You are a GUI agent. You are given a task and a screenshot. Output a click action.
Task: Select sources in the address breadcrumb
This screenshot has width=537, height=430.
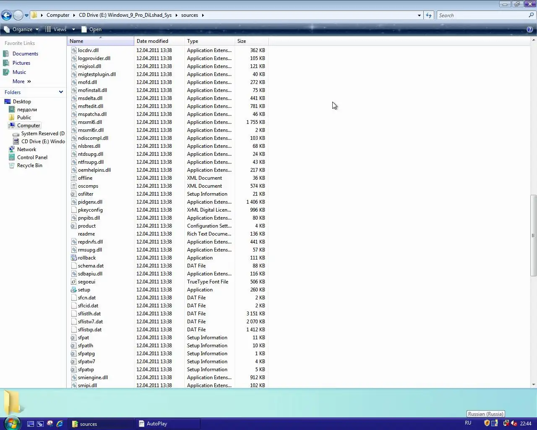click(x=190, y=15)
